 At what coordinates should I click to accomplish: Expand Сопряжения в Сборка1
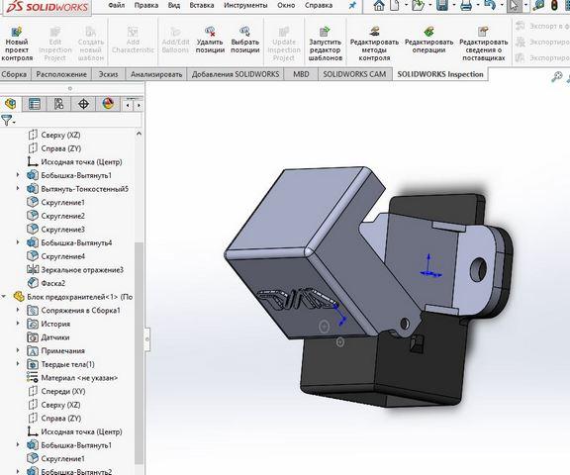[18, 310]
